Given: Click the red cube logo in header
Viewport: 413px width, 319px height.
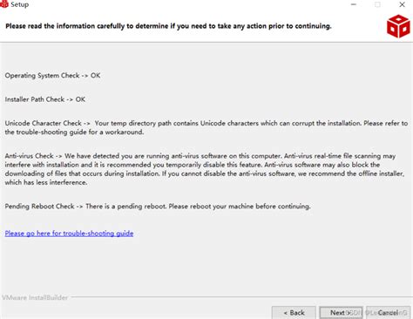Looking at the screenshot, I should [398, 27].
